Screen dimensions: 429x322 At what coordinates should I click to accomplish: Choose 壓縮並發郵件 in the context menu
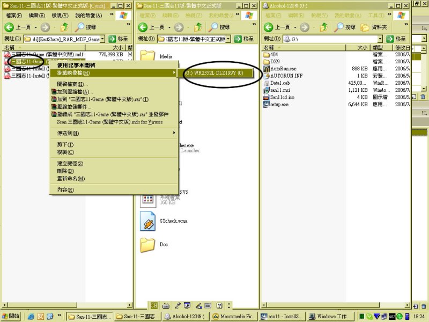pyautogui.click(x=113, y=107)
